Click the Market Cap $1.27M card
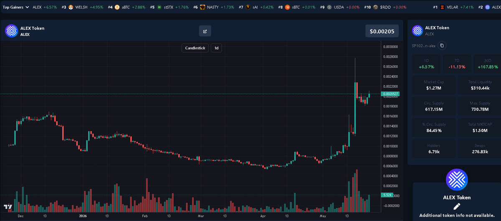Viewport: 501px width, 221px height. 434,85
